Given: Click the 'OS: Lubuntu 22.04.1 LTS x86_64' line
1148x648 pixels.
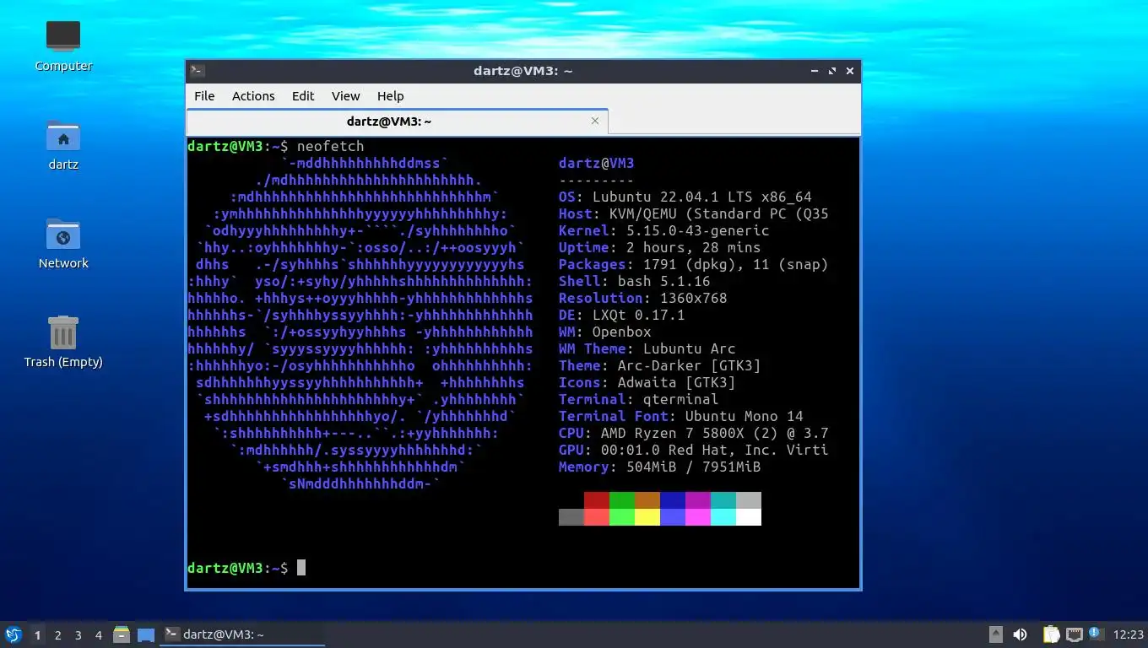Looking at the screenshot, I should point(685,197).
